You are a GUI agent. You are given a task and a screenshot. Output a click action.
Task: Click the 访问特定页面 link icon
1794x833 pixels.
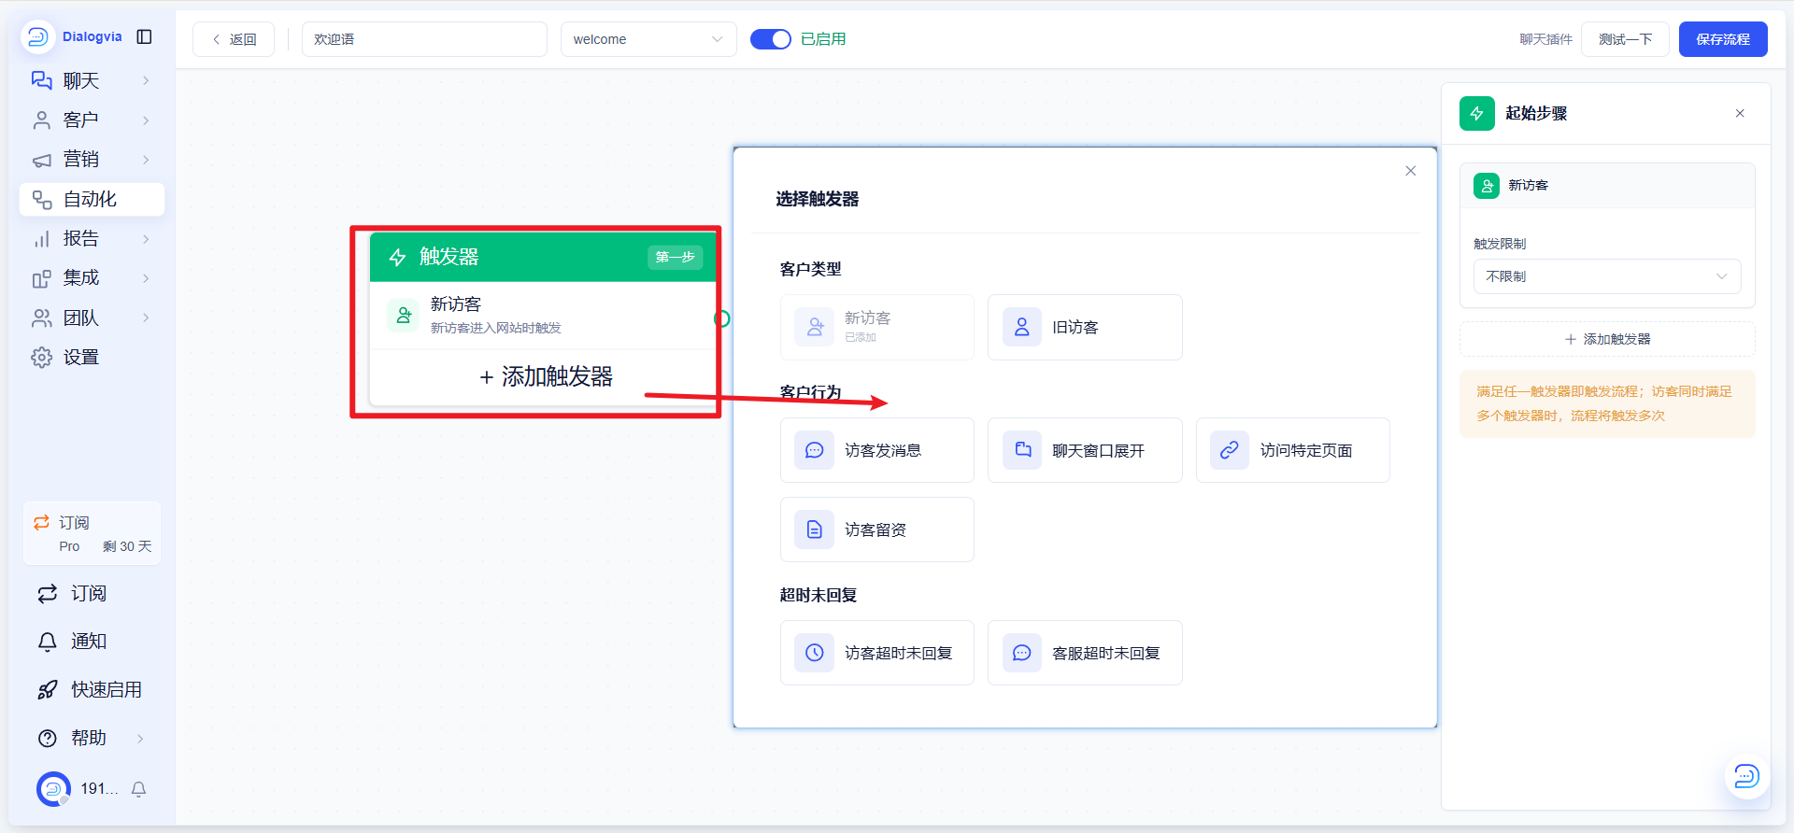pos(1230,450)
